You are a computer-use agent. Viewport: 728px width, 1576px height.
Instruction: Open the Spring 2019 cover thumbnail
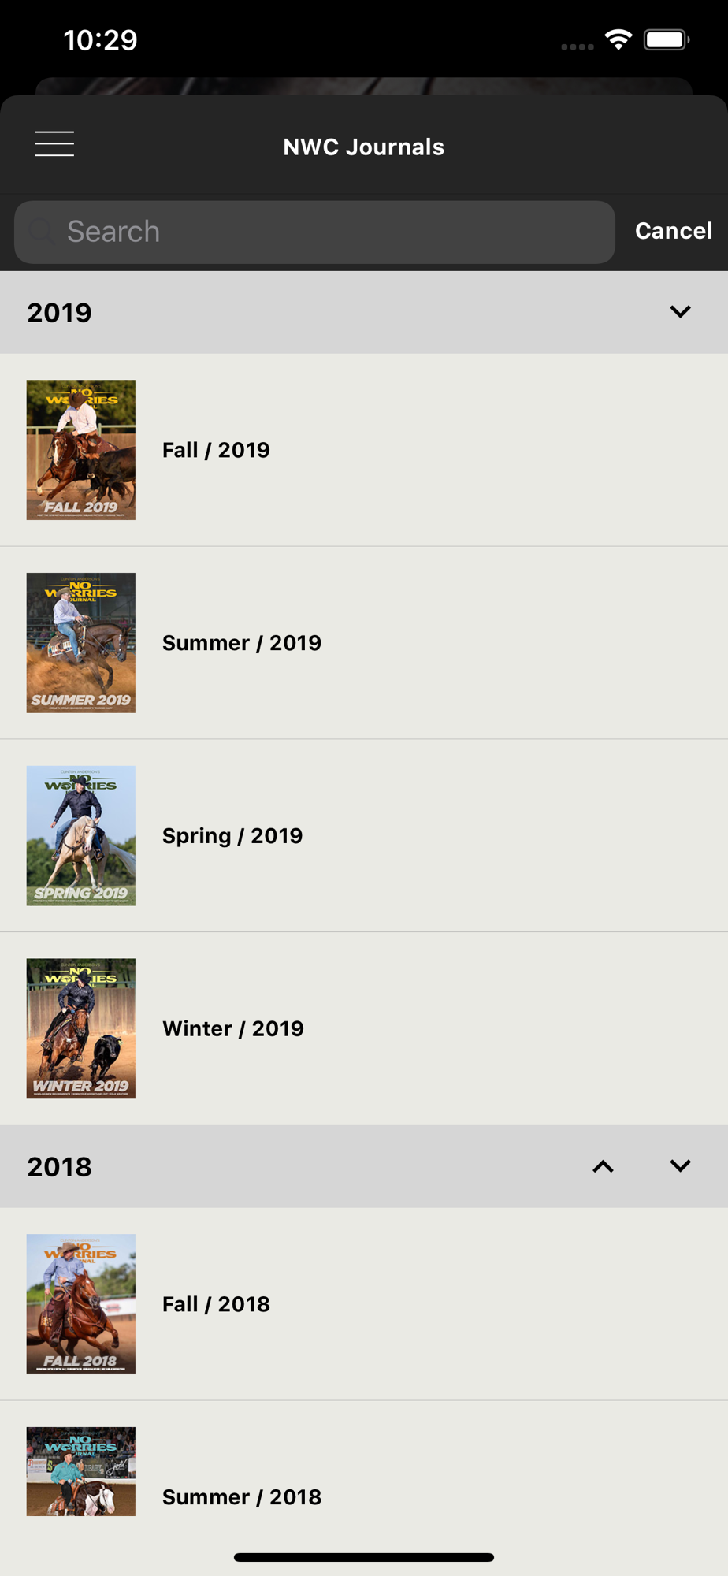click(x=81, y=836)
